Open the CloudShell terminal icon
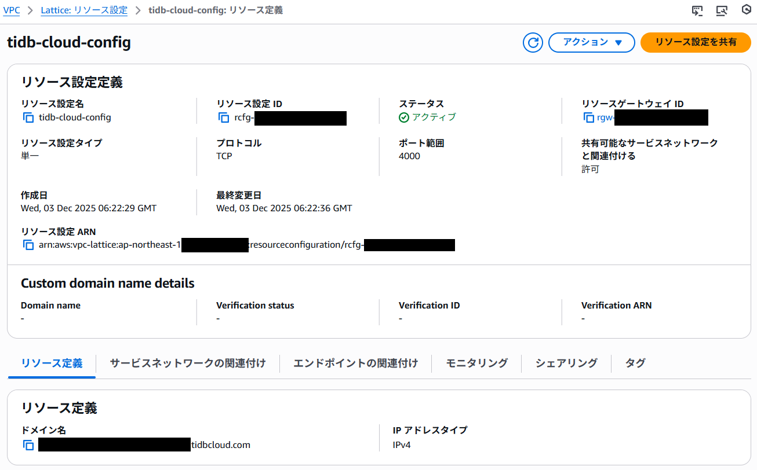The width and height of the screenshot is (757, 470). click(697, 10)
